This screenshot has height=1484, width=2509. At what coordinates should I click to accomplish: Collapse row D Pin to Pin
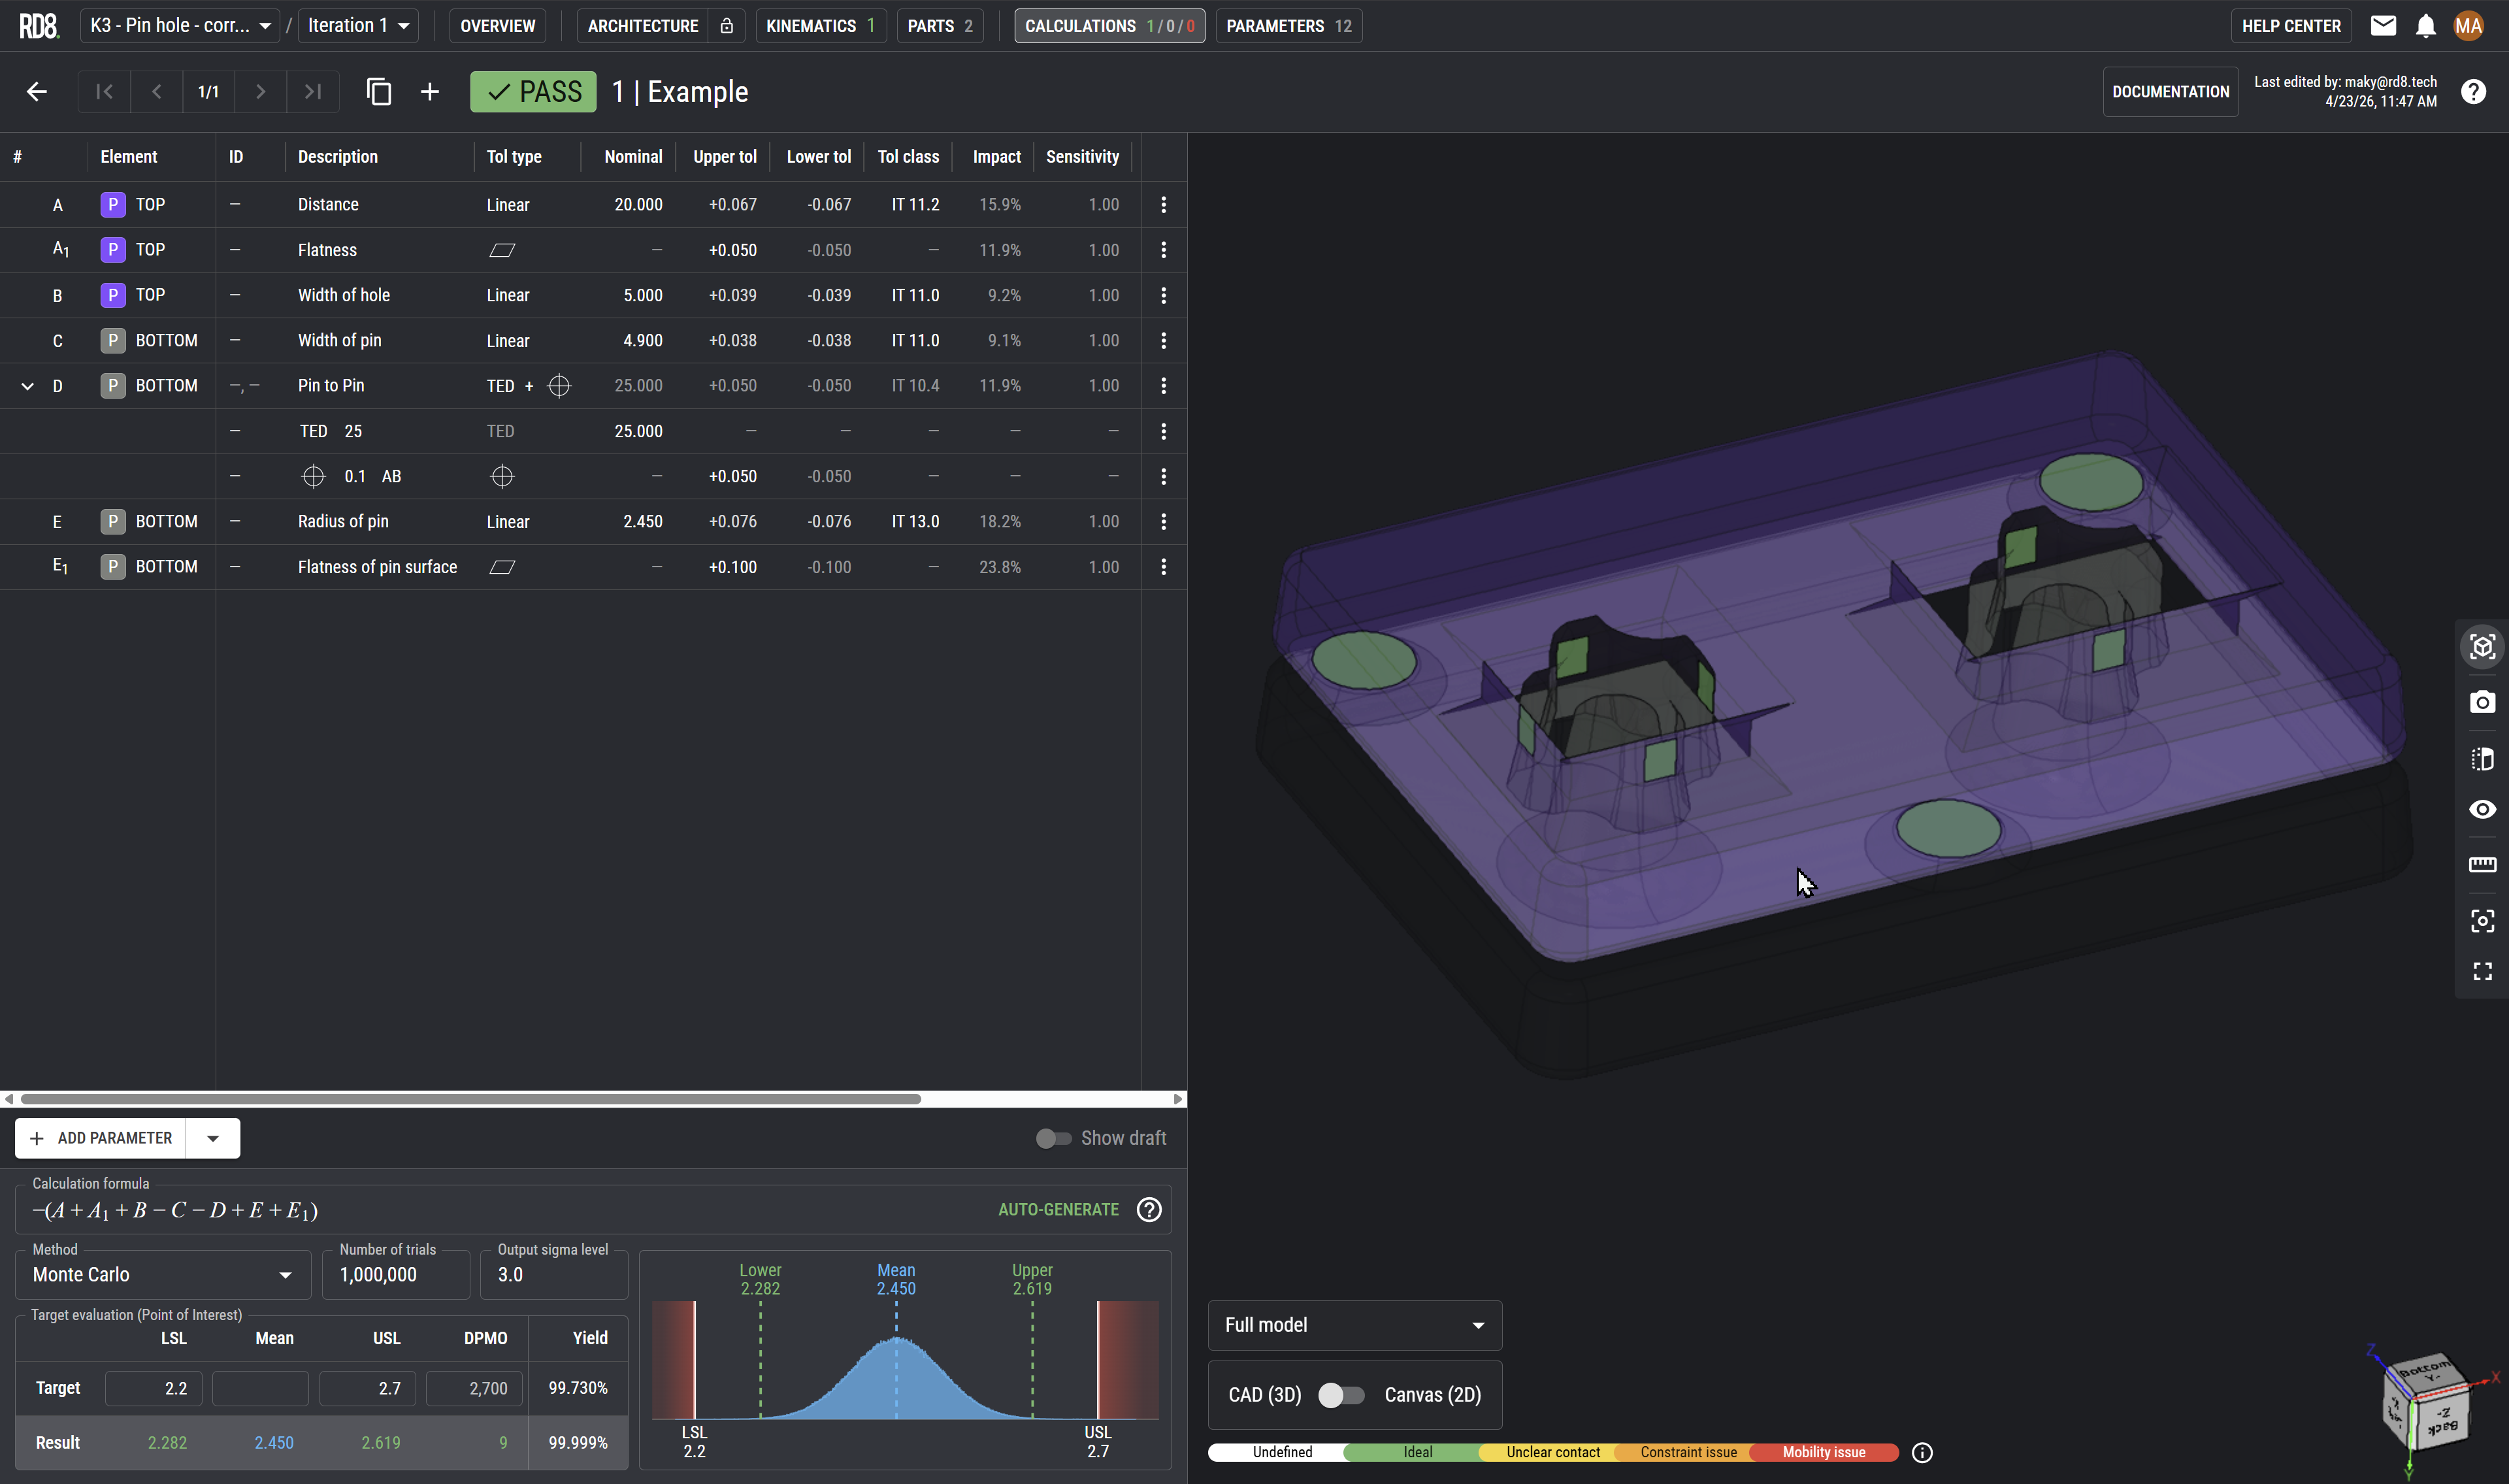click(28, 386)
